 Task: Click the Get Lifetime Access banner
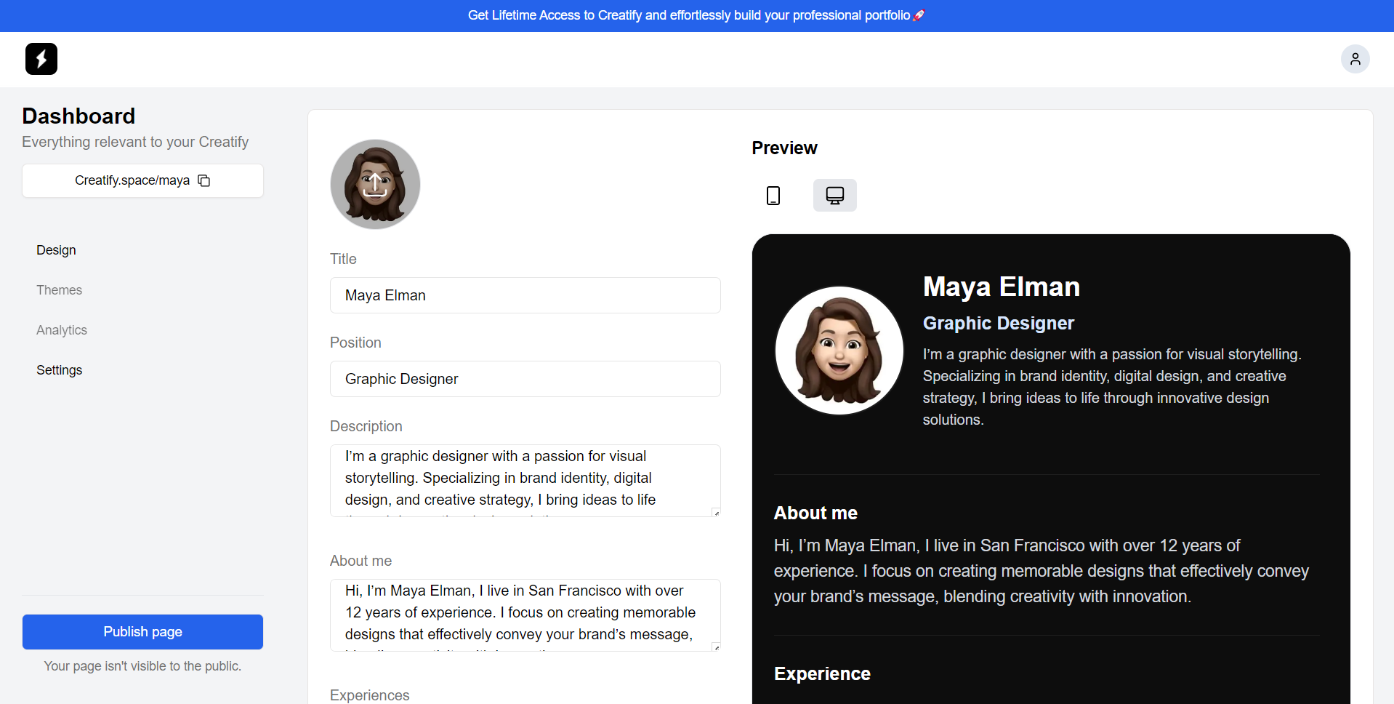(688, 15)
